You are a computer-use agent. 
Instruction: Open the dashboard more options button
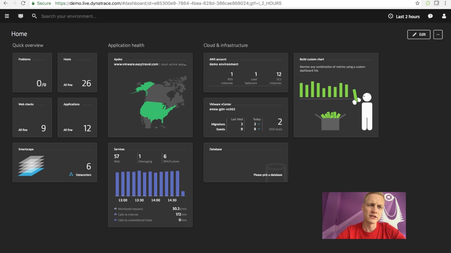pyautogui.click(x=438, y=34)
